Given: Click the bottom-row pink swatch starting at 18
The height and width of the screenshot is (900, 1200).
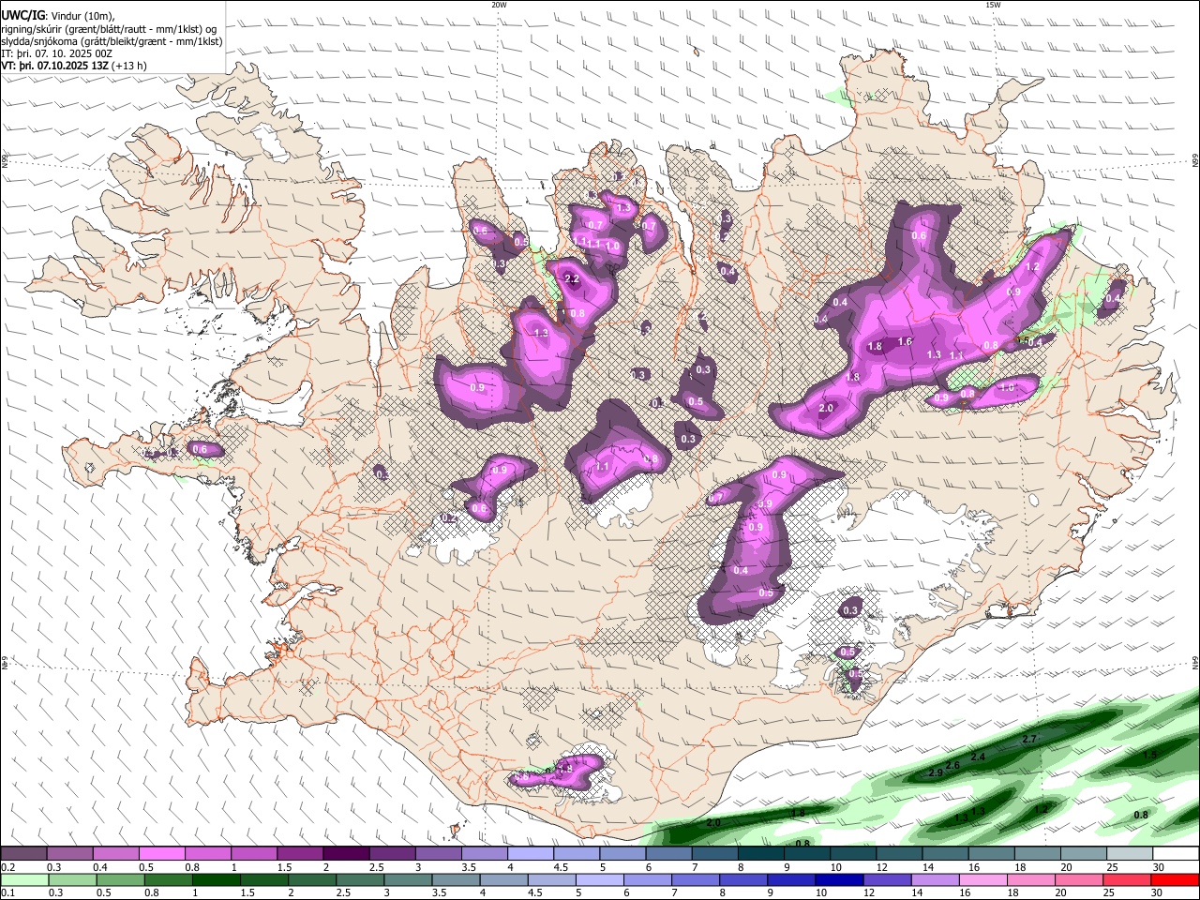Looking at the screenshot, I should pos(1030,879).
